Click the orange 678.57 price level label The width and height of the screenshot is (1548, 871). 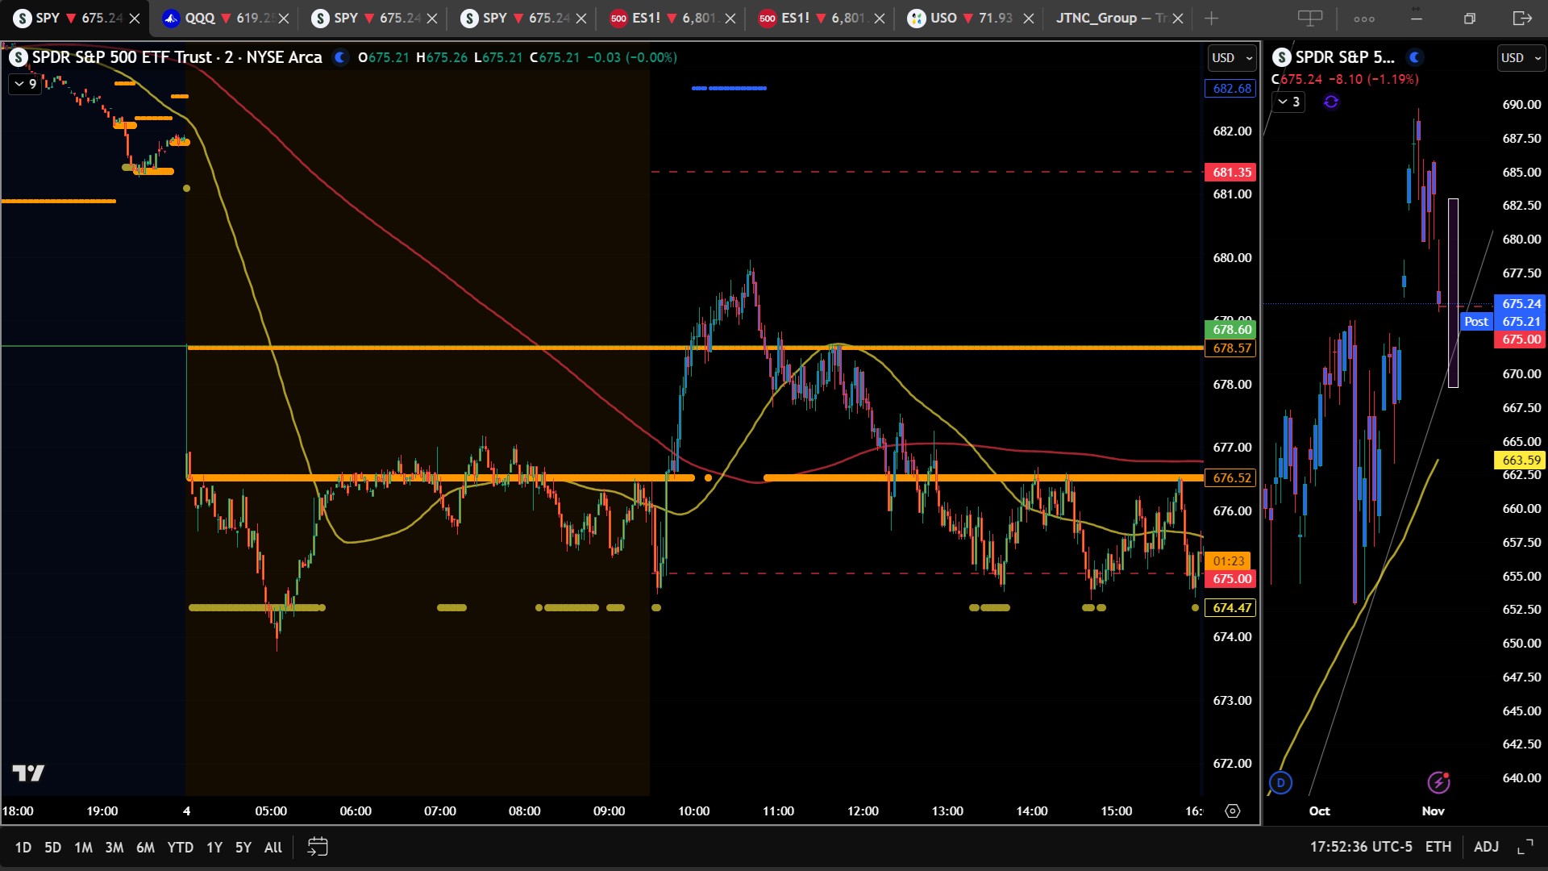click(1231, 348)
